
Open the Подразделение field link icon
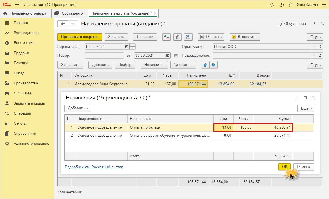click(x=320, y=55)
